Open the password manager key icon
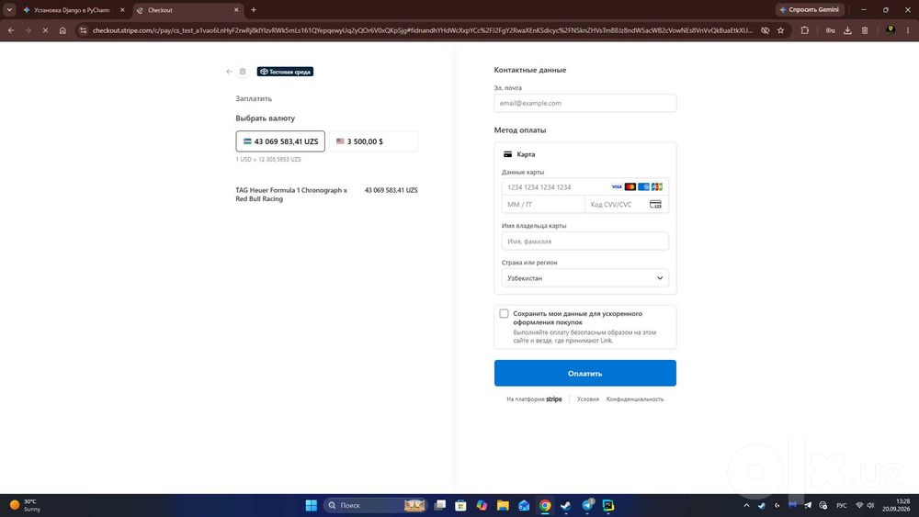This screenshot has height=517, width=919. pos(830,30)
